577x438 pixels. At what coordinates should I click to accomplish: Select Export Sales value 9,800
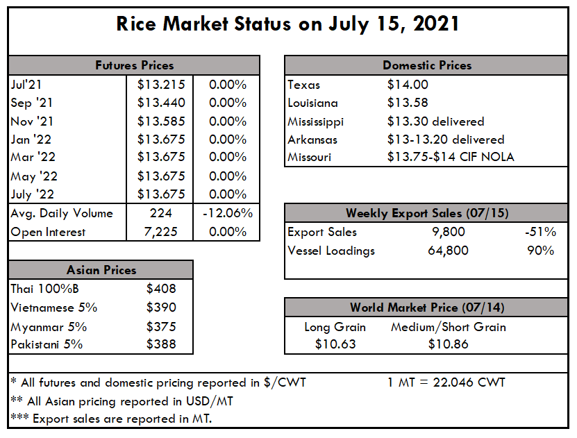point(449,232)
